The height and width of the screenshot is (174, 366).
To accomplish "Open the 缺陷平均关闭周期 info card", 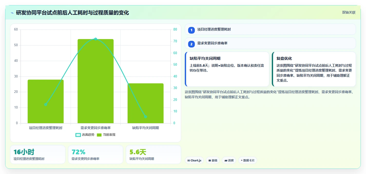I will click(x=227, y=69).
